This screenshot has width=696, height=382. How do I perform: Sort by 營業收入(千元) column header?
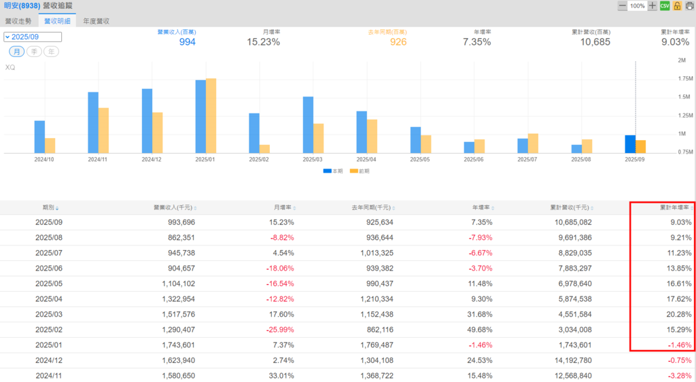(x=175, y=207)
